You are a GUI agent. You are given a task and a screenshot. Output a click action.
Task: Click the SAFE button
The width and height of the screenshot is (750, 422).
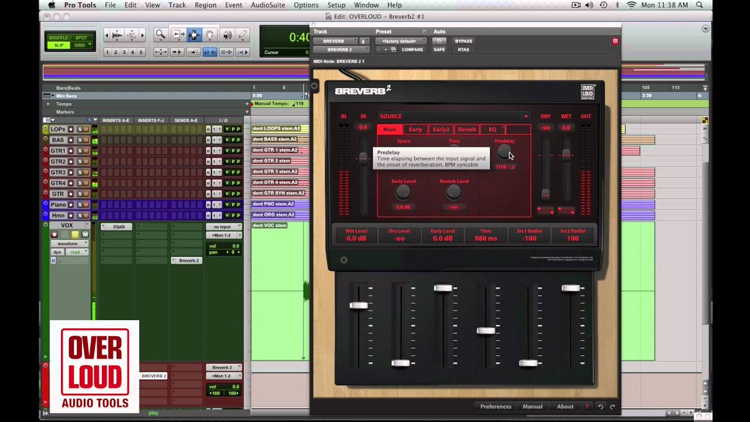[439, 49]
